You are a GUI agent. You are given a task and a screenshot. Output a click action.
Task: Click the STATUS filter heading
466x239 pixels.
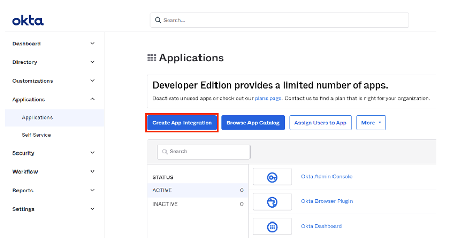[x=162, y=177]
